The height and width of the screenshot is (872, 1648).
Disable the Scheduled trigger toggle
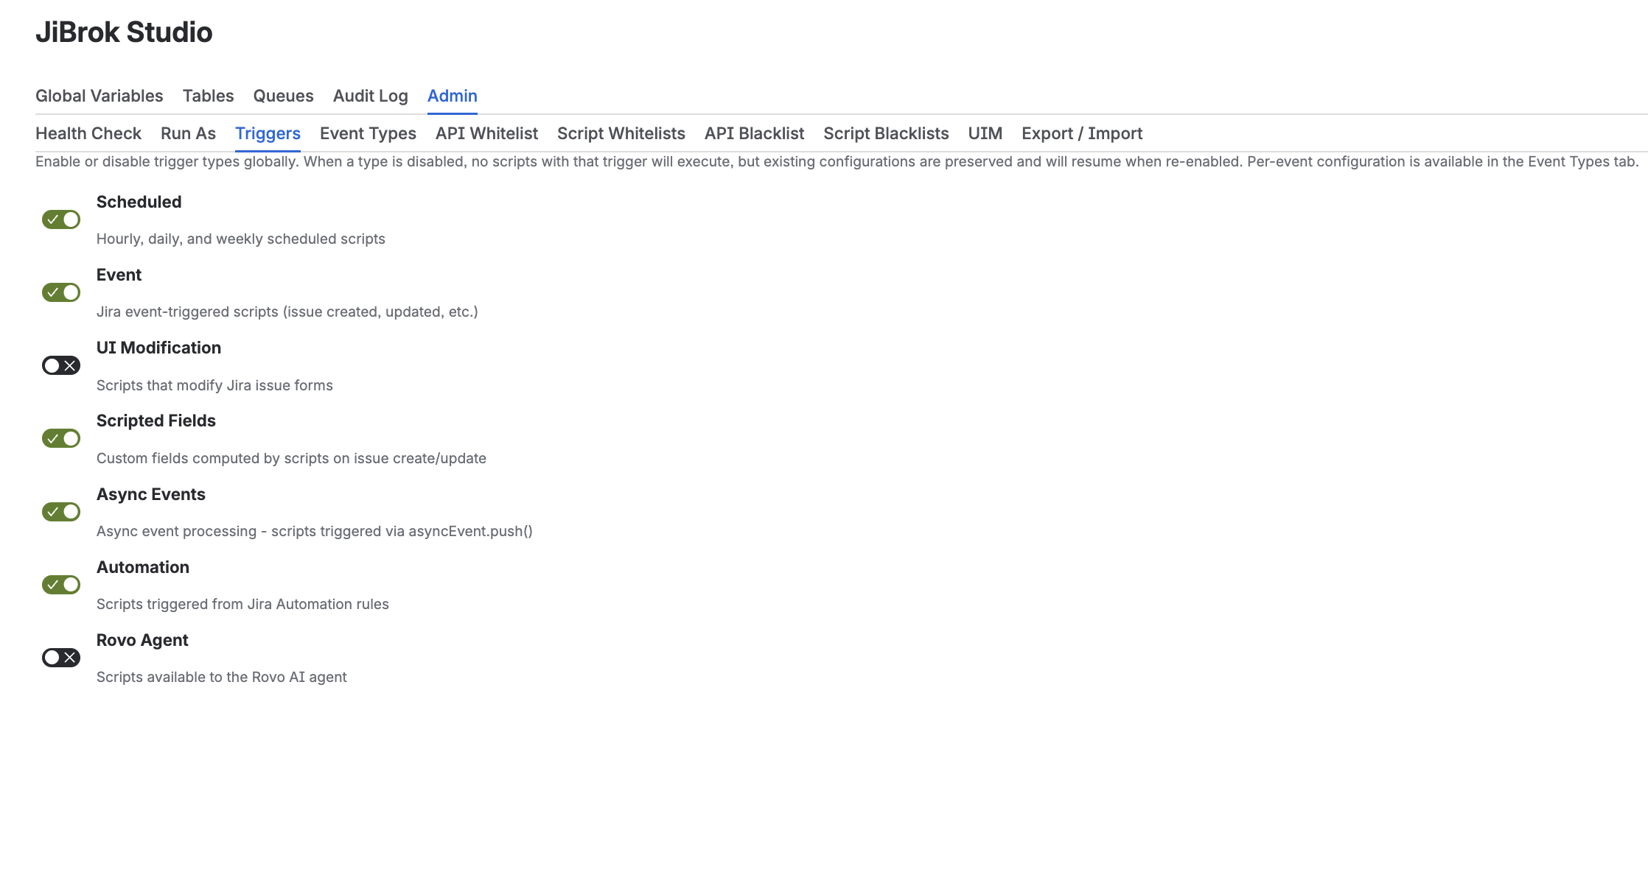(x=61, y=219)
